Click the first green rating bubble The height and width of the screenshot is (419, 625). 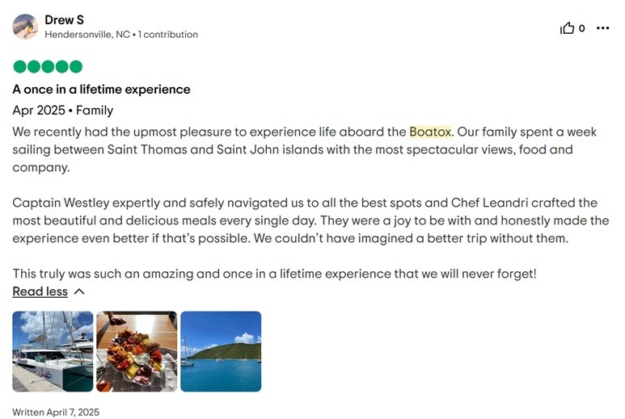[x=19, y=66]
